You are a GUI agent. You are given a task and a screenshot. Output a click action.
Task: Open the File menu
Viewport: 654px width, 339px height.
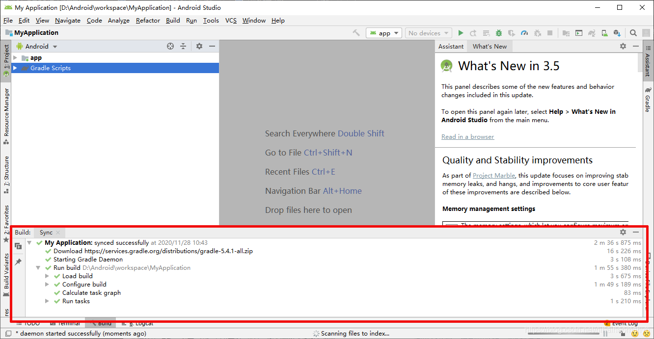pyautogui.click(x=8, y=20)
